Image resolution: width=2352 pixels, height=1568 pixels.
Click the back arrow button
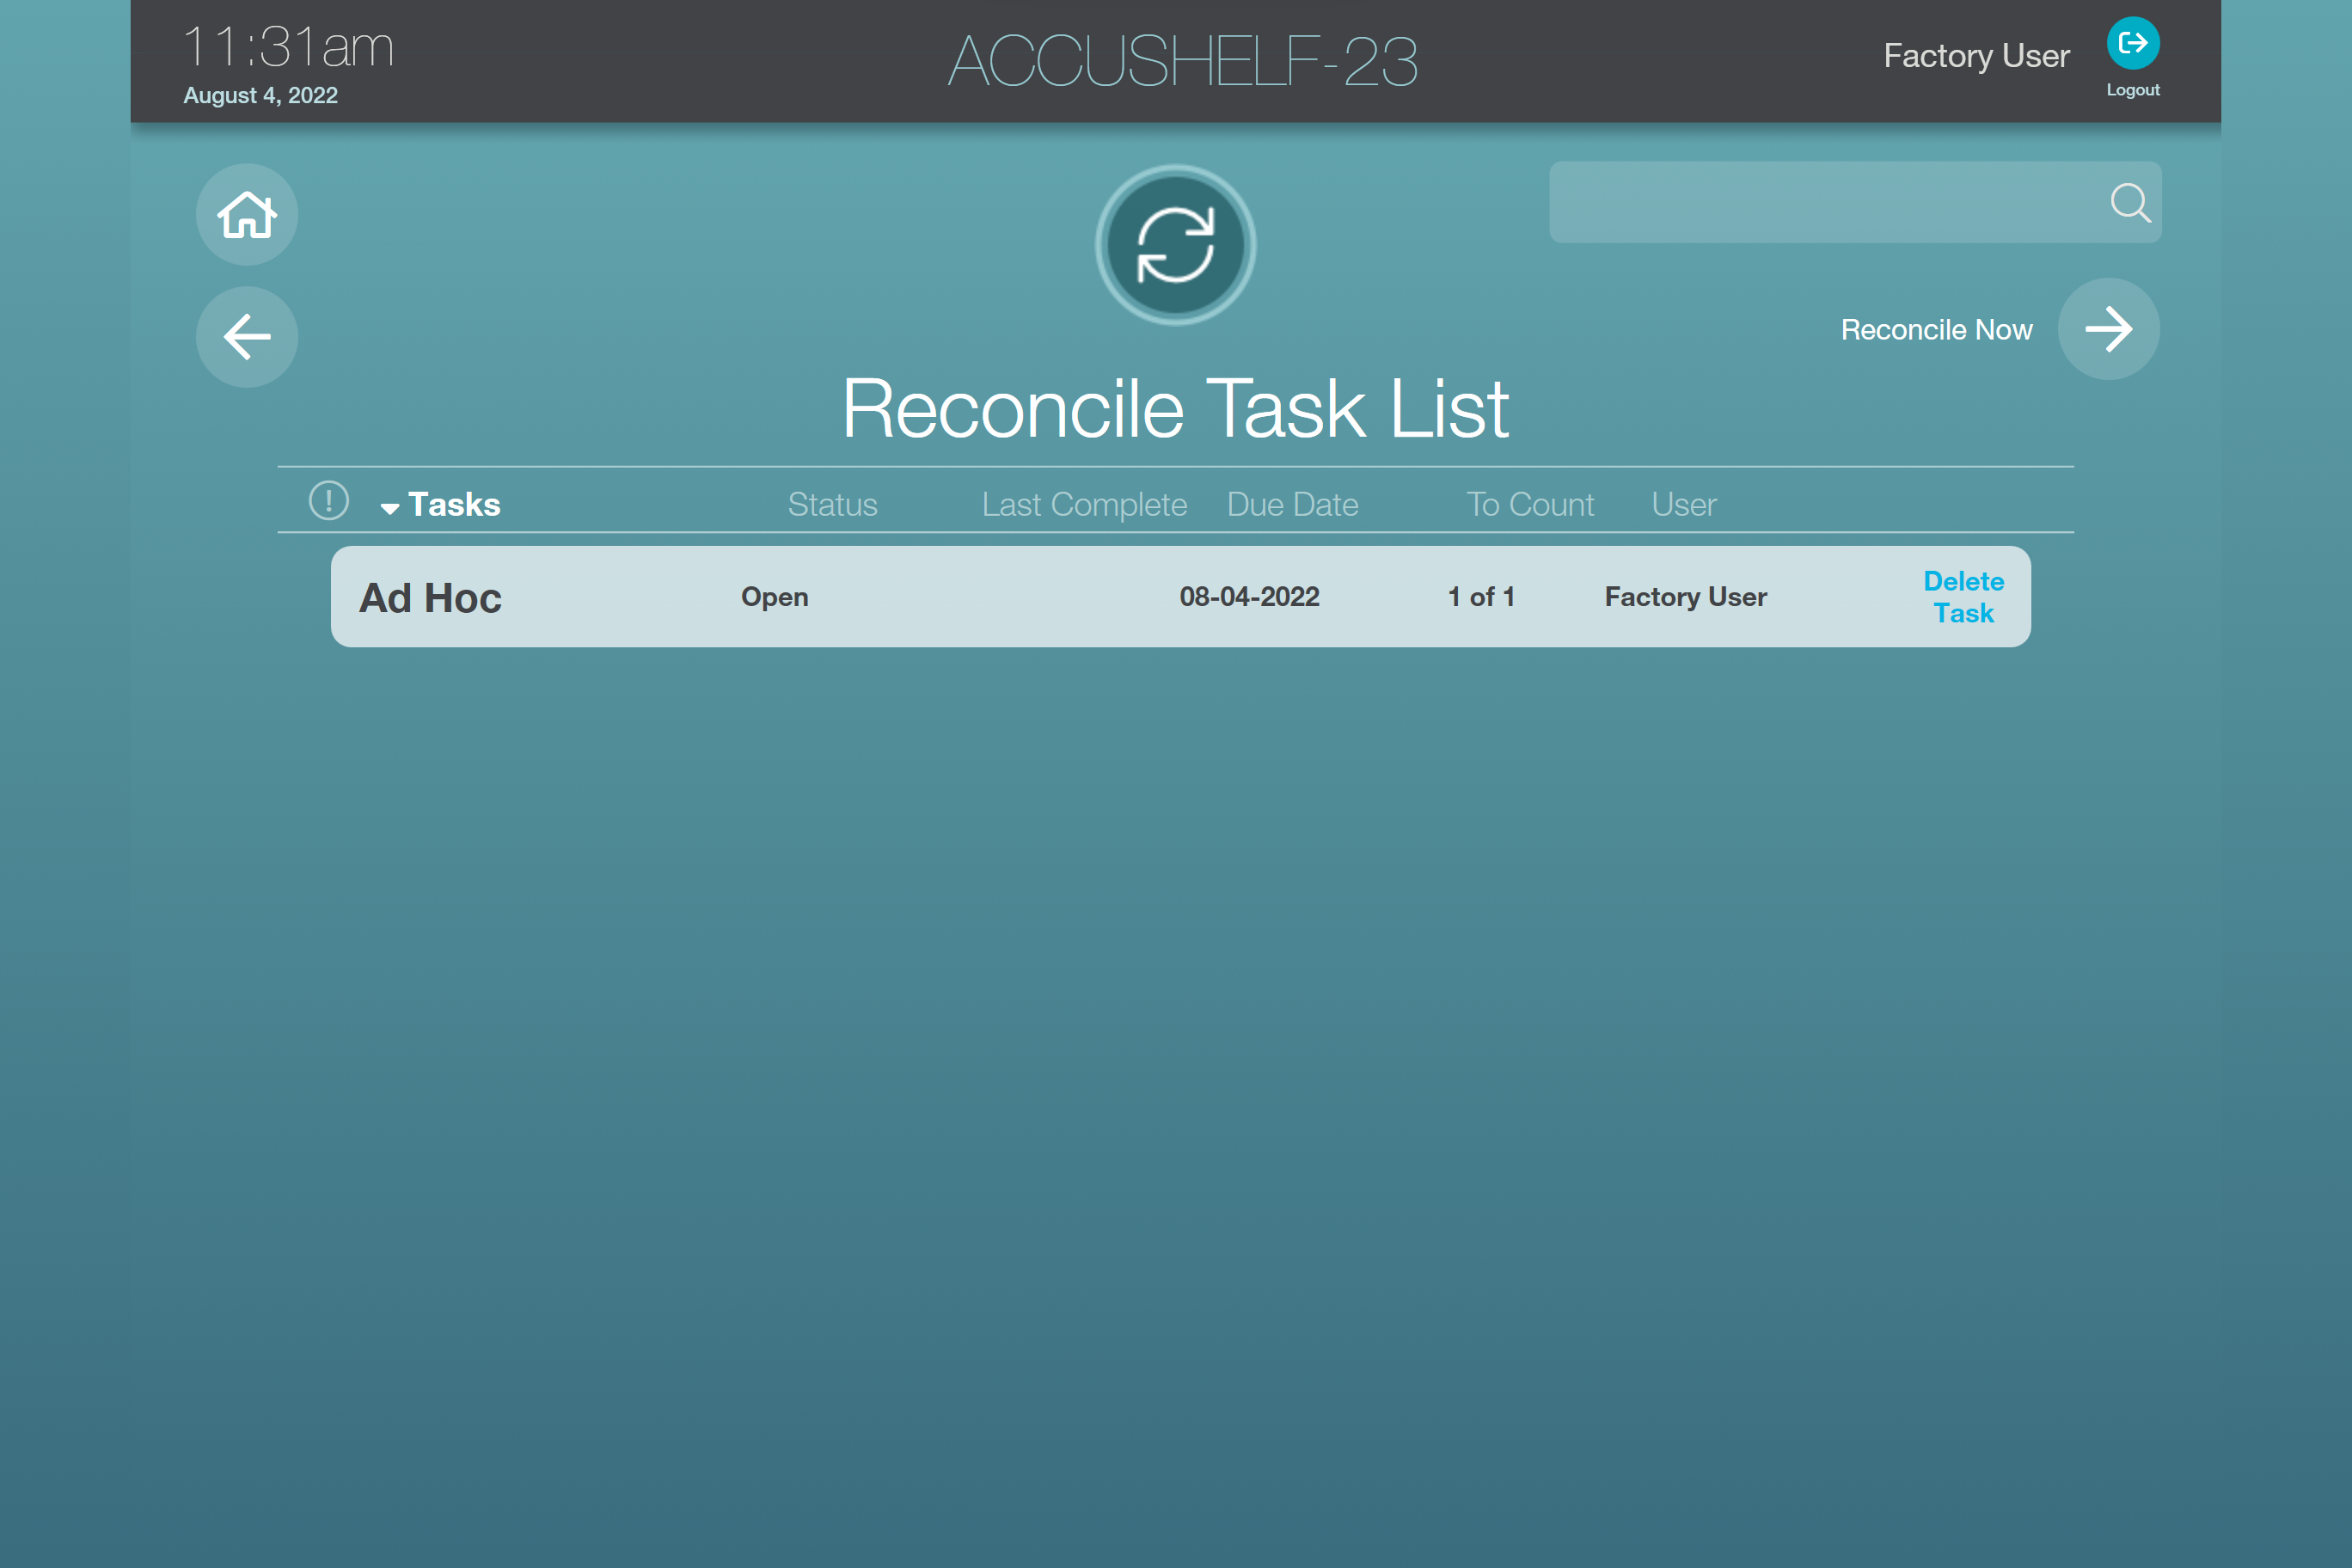pos(247,337)
